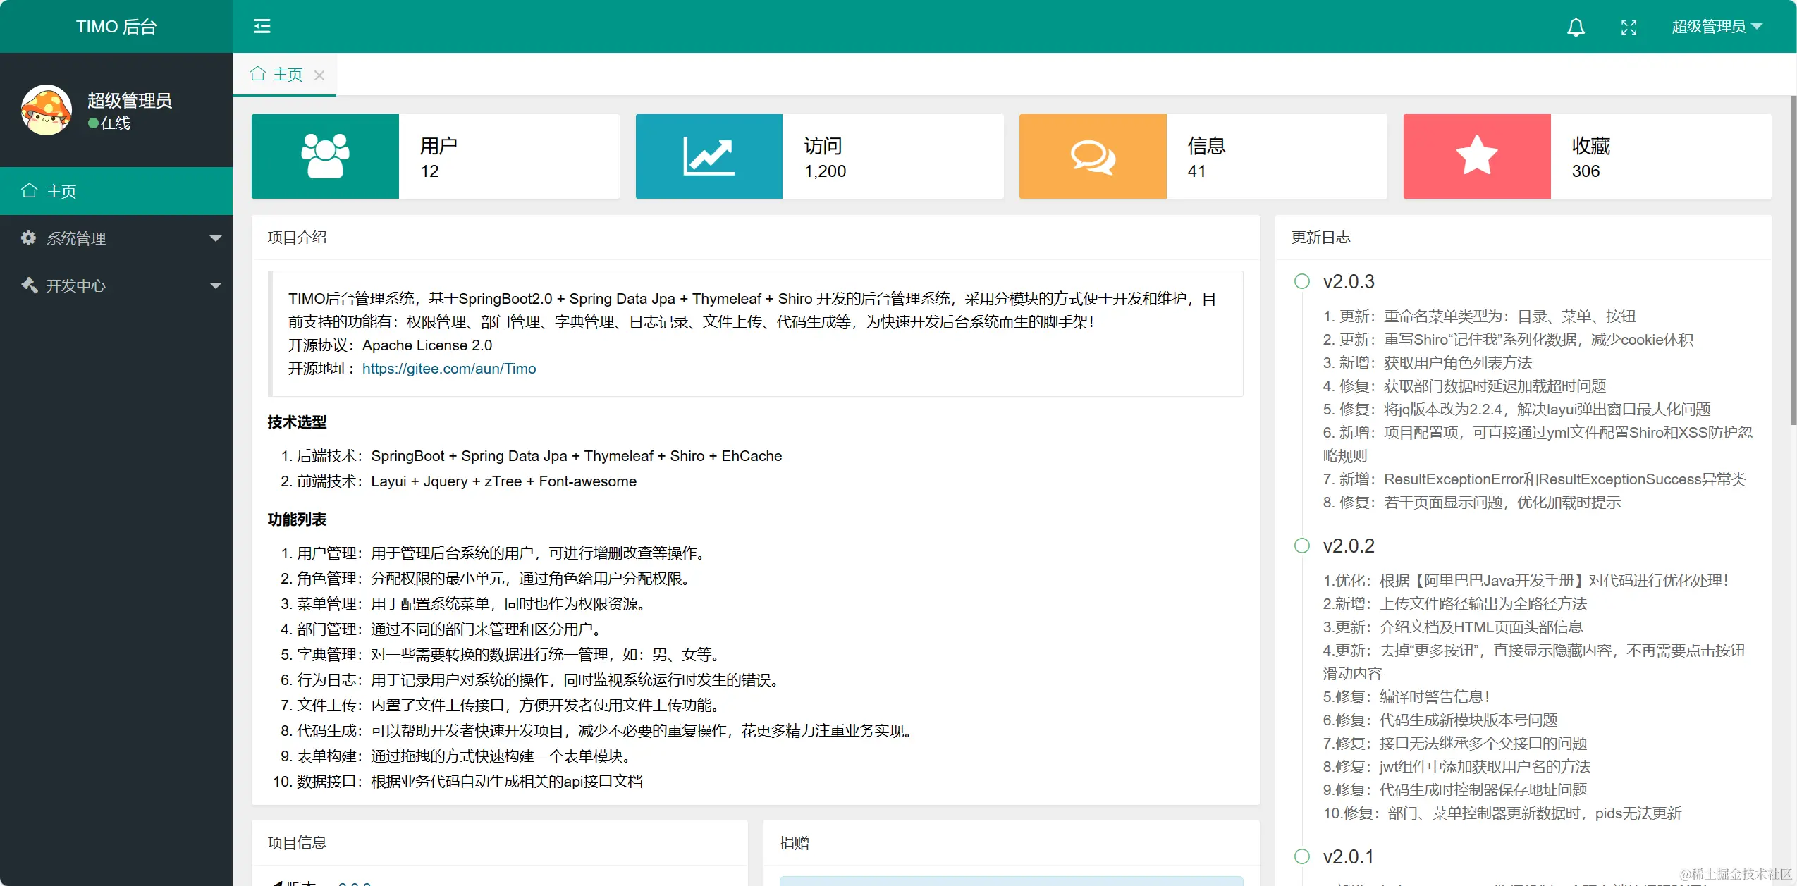Screen dimensions: 1797x886
Task: Click the gear icon beside 系统管理
Action: [28, 238]
